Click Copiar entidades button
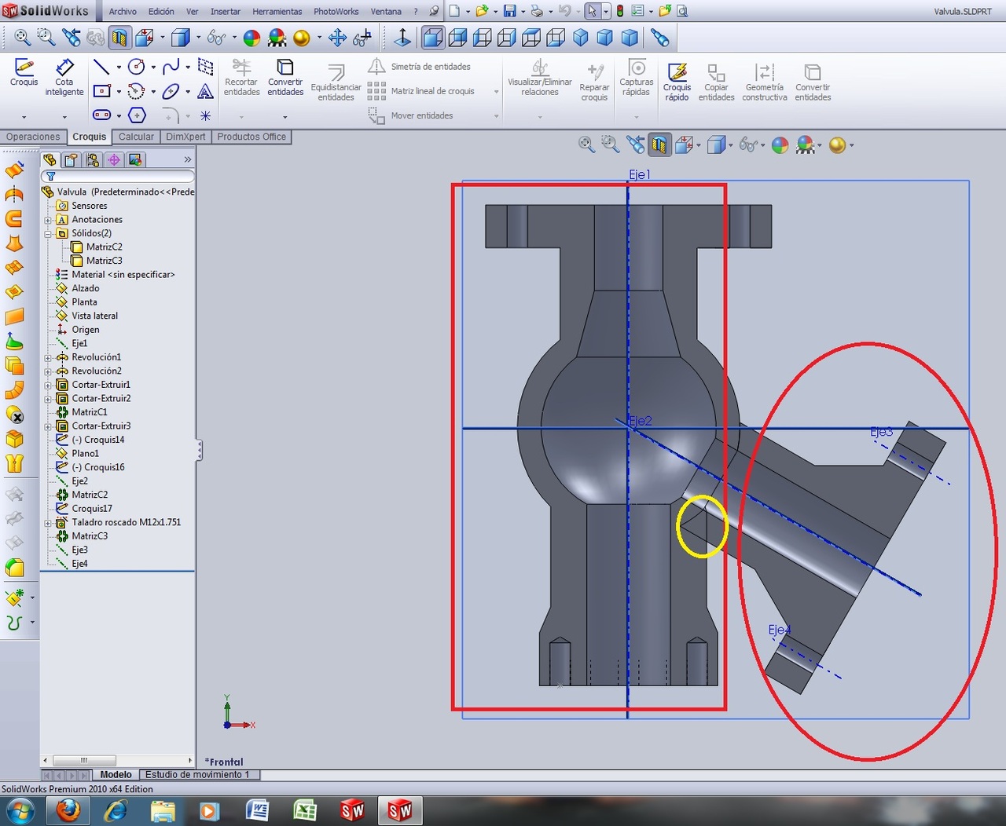This screenshot has width=1006, height=826. coord(716,82)
